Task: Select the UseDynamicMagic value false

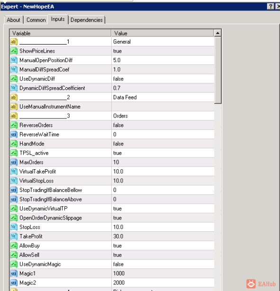Action: pos(118,264)
